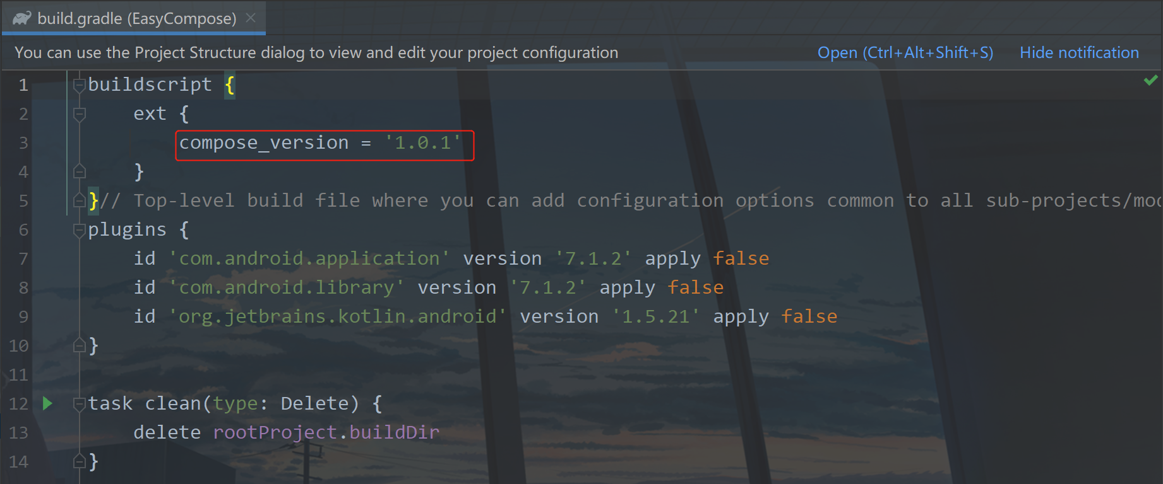Collapse the buildscript block fold marker on line 1
Image resolution: width=1163 pixels, height=484 pixels.
(x=80, y=84)
